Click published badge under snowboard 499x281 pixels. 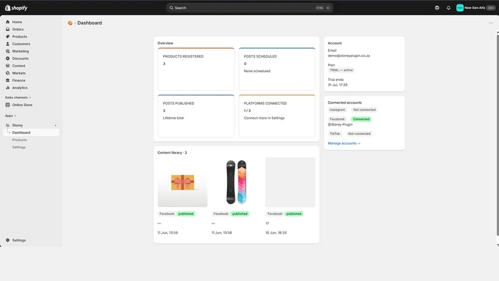pyautogui.click(x=240, y=214)
